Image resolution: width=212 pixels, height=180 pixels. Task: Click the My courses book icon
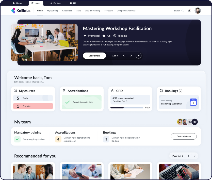[x=15, y=91]
